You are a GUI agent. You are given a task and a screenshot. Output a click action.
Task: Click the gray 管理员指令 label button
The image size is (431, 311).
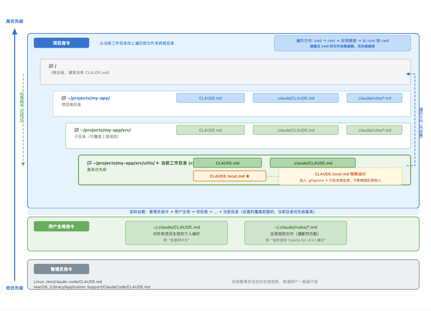point(61,269)
